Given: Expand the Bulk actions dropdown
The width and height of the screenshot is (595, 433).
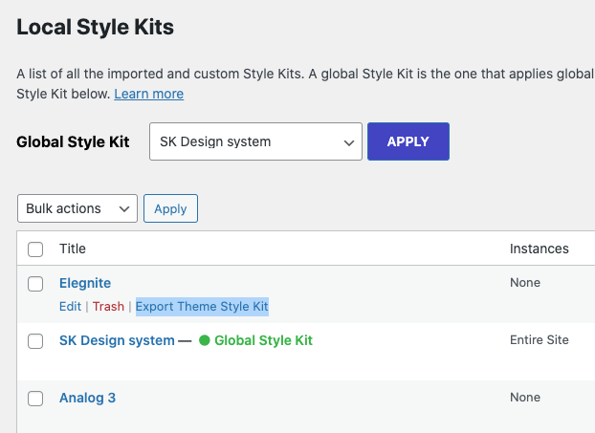Looking at the screenshot, I should click(x=77, y=208).
